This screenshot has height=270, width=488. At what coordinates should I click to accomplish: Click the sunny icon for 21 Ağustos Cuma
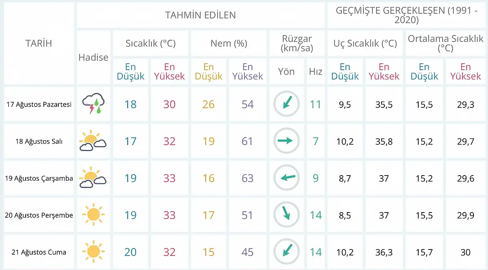coord(93,252)
